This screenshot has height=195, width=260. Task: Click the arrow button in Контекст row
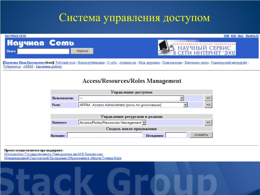[x=208, y=123]
